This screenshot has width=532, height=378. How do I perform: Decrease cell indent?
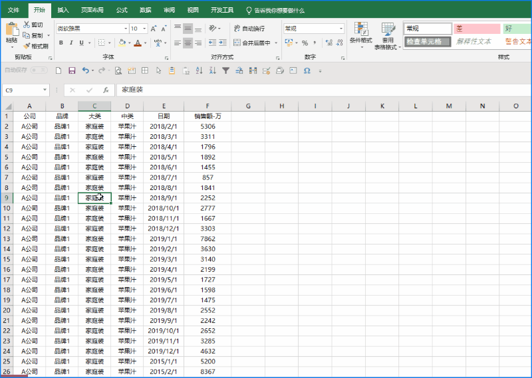pos(212,43)
